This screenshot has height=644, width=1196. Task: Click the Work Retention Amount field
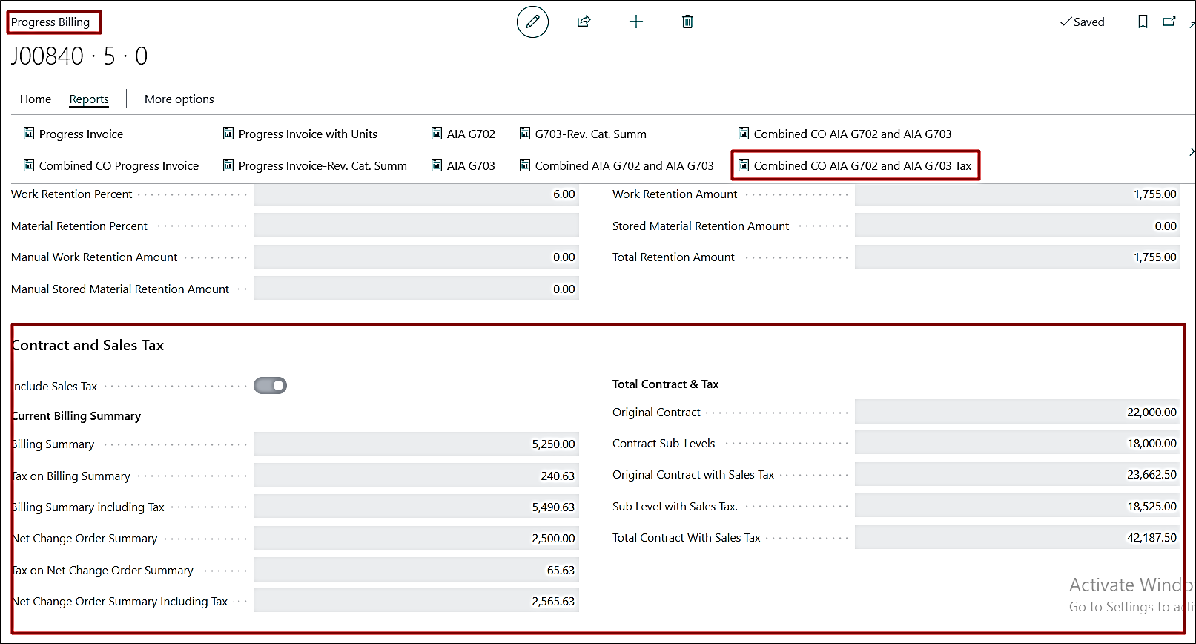pyautogui.click(x=1017, y=194)
